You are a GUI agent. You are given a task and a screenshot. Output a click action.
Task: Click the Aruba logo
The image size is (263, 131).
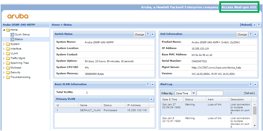(18, 16)
